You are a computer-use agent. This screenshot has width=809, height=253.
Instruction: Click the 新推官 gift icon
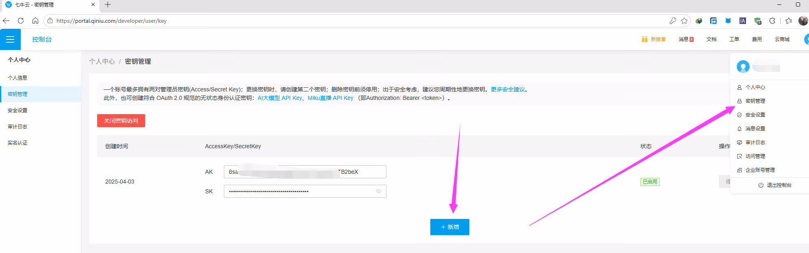tap(644, 39)
